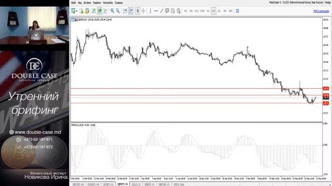Select the active H4 timeframe button

pos(214,11)
